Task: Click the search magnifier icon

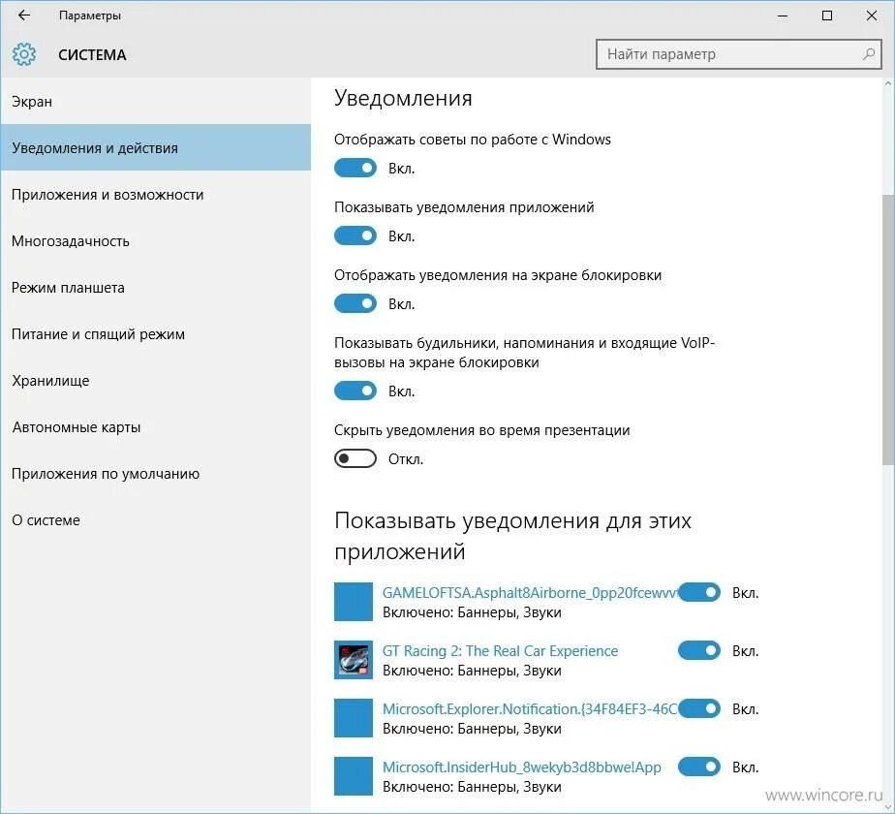Action: (x=868, y=54)
